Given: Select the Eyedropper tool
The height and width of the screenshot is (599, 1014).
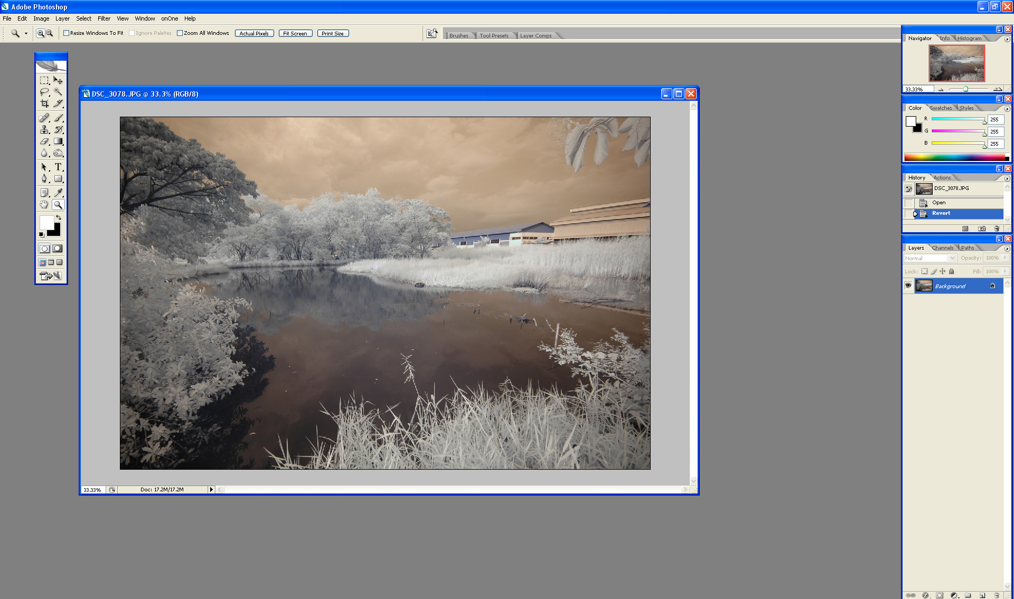Looking at the screenshot, I should (58, 193).
